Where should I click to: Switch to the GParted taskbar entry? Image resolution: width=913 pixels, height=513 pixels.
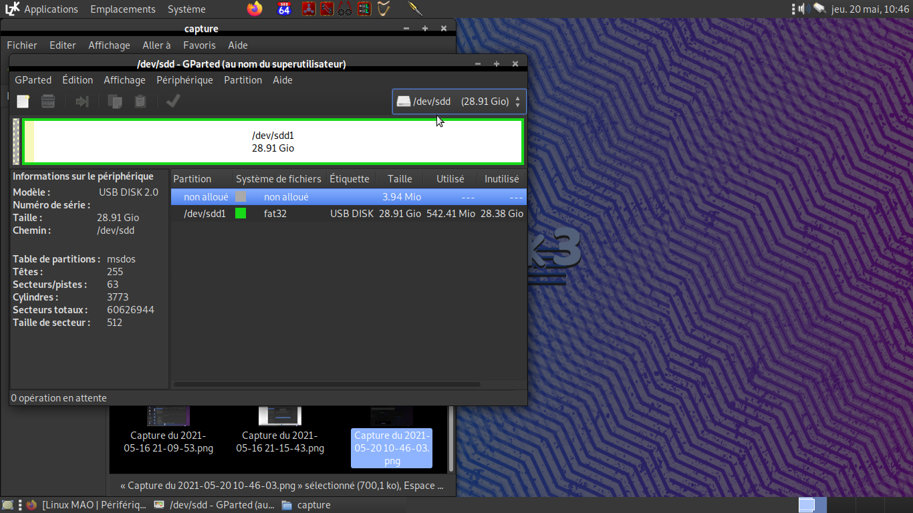point(214,505)
